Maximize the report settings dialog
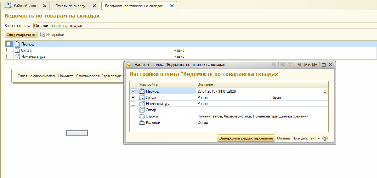Screen dimensions: 377x178 click(x=324, y=65)
